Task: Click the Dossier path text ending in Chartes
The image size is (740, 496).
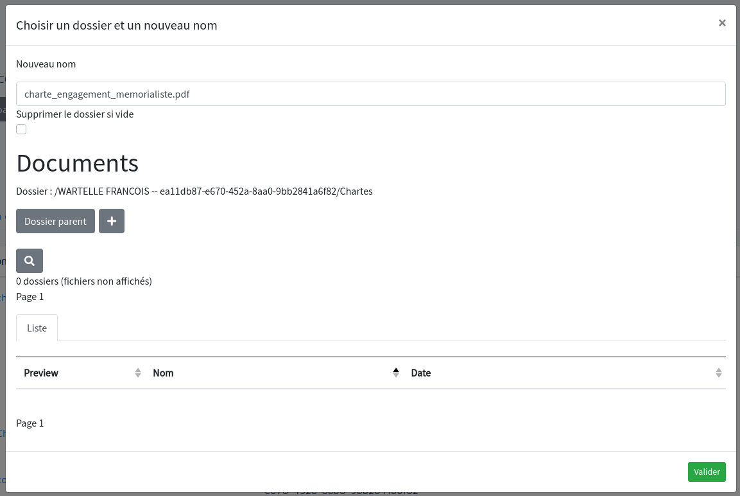Action: pos(194,191)
